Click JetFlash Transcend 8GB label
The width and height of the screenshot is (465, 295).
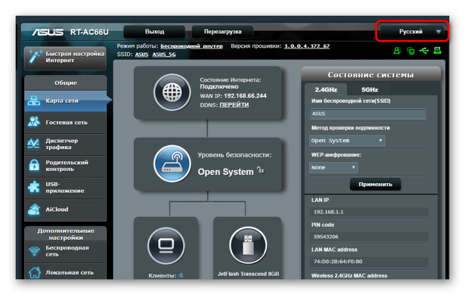(x=248, y=274)
